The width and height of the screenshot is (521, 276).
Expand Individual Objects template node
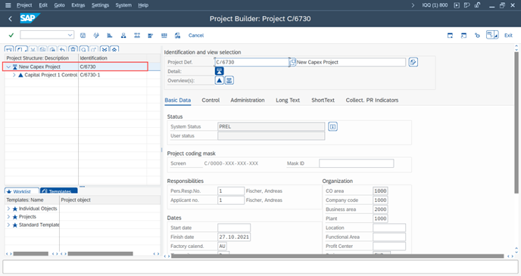(8, 209)
